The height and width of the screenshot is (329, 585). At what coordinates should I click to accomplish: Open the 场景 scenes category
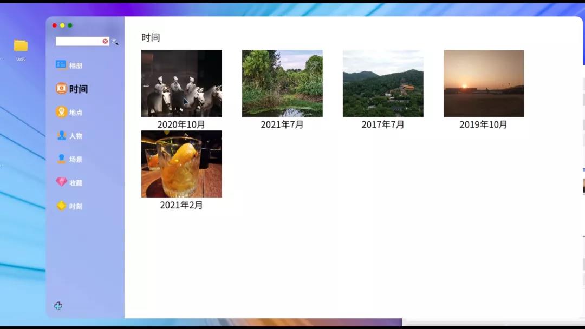pos(72,159)
